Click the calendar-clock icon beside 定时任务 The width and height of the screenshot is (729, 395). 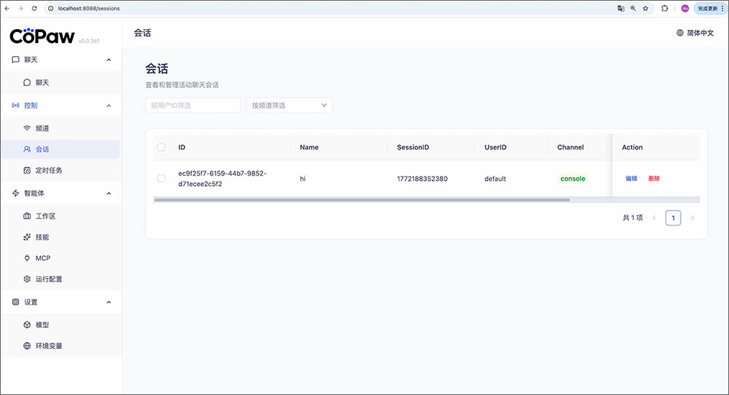pos(27,170)
